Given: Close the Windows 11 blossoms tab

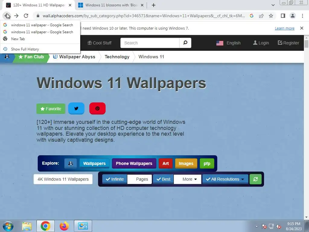Looking at the screenshot, I should pos(142,5).
